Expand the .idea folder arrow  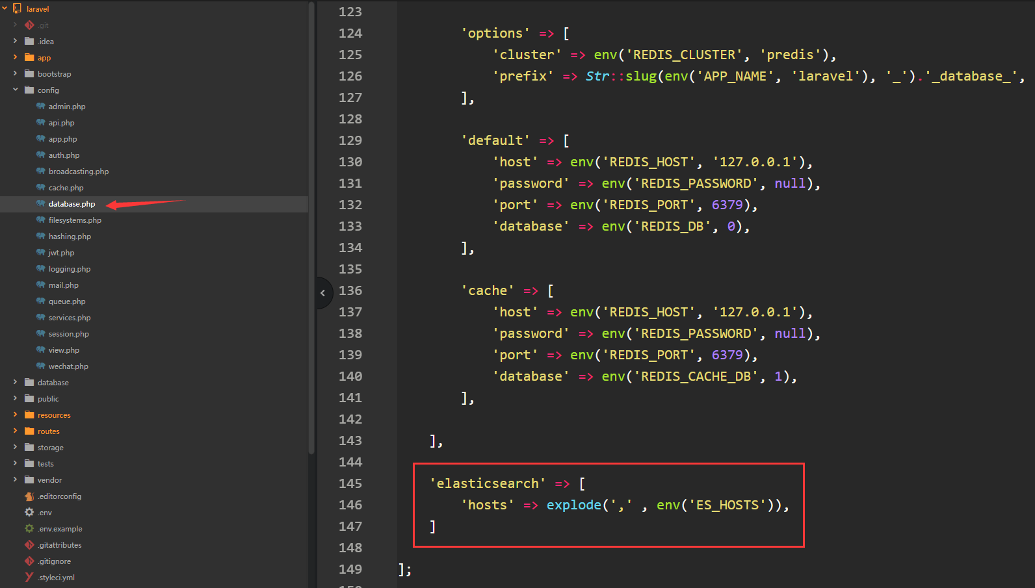15,41
